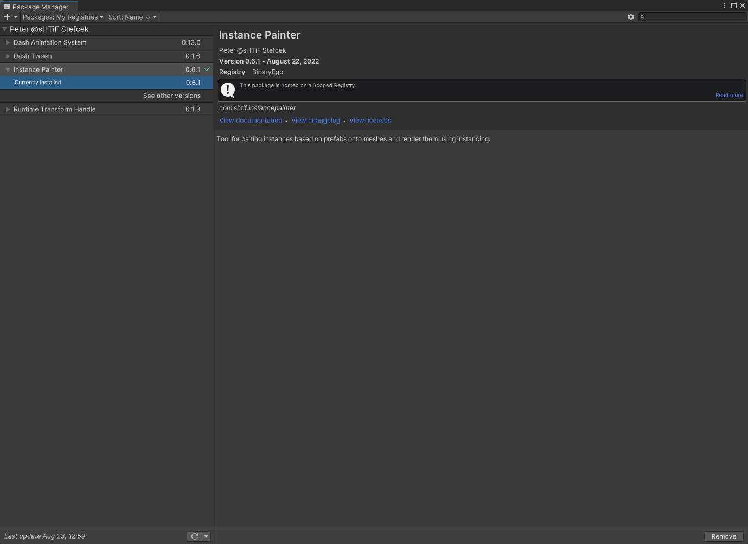Open the refresh options dropdown arrow

[206, 536]
